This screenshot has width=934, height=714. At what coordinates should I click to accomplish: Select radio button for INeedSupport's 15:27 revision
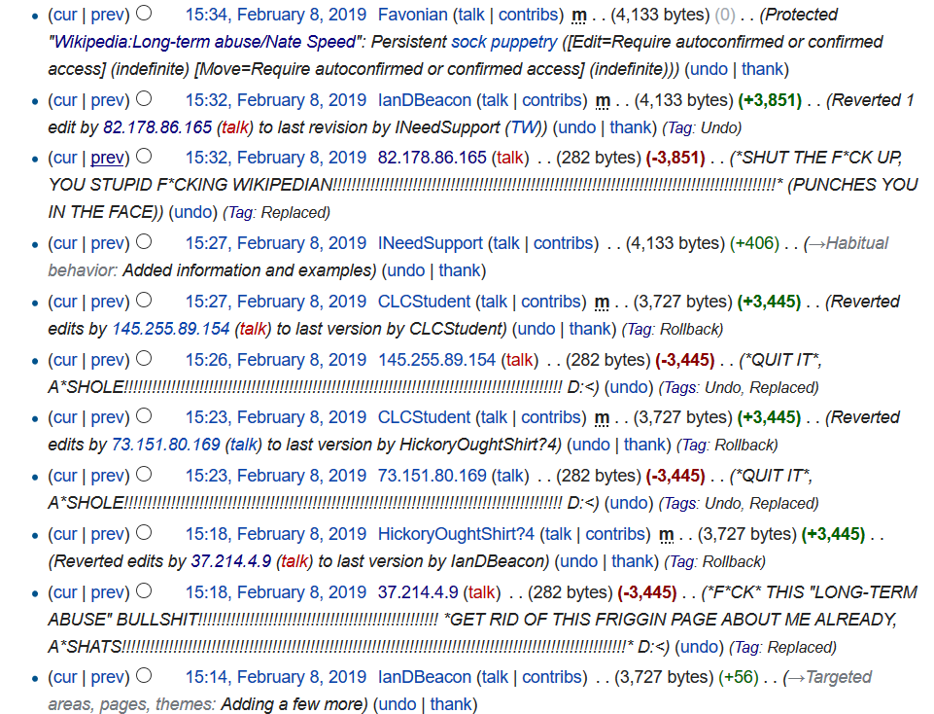click(144, 241)
